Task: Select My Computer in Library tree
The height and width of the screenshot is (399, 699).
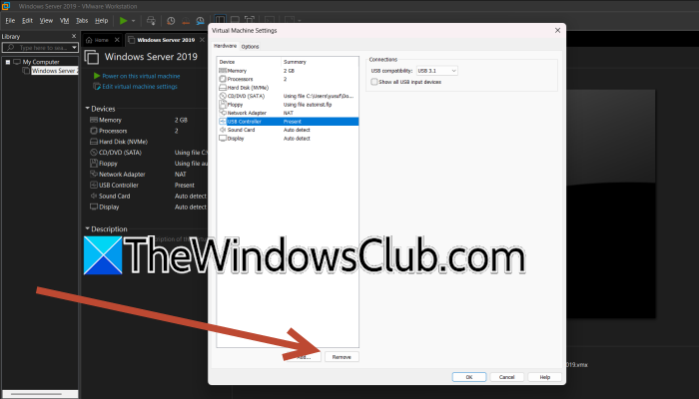Action: tap(41, 62)
